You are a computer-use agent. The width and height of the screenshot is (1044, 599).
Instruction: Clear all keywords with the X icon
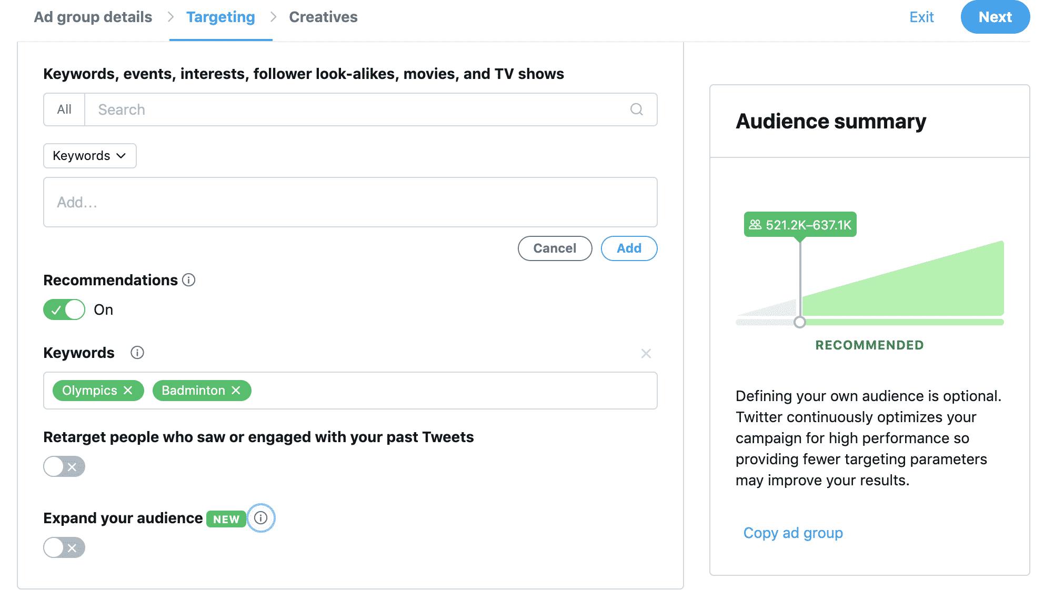click(646, 353)
